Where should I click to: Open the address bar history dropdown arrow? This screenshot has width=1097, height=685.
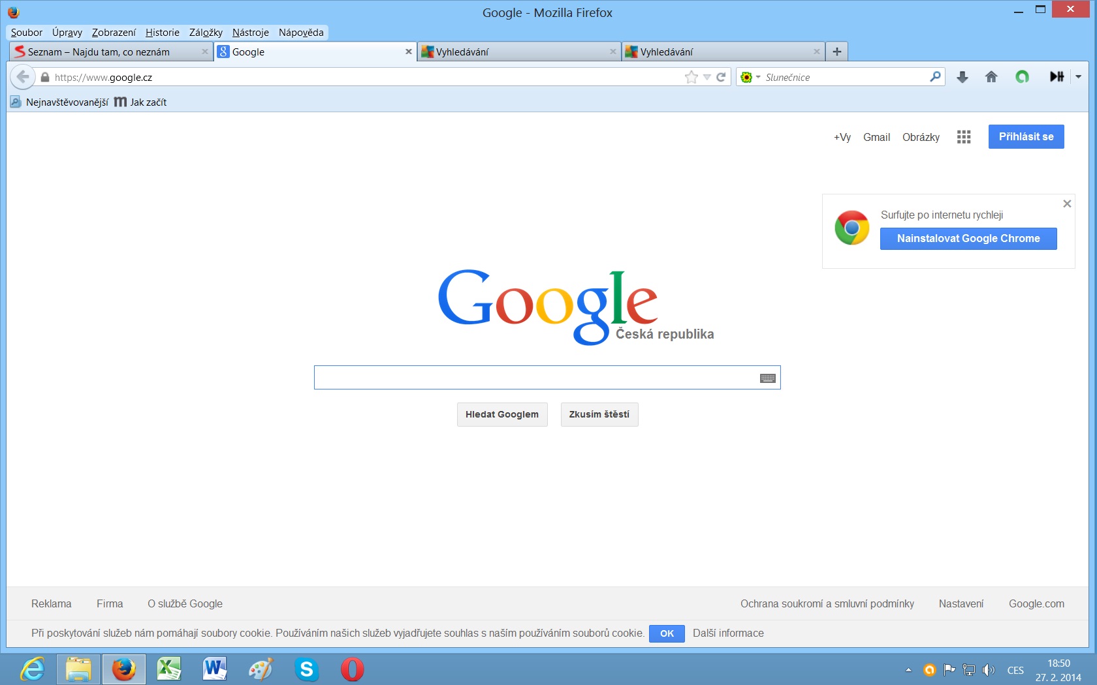[707, 77]
